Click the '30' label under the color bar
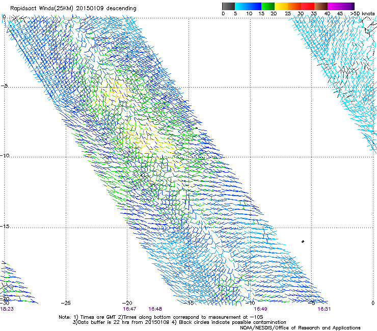The image size is (377, 331). [301, 14]
